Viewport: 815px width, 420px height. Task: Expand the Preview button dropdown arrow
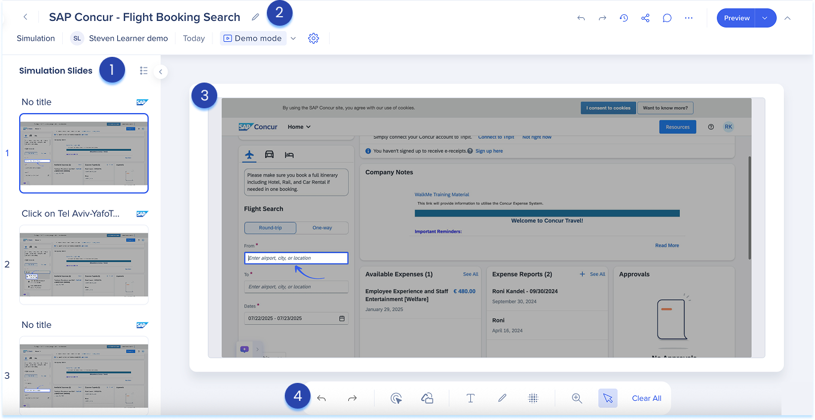pyautogui.click(x=765, y=18)
